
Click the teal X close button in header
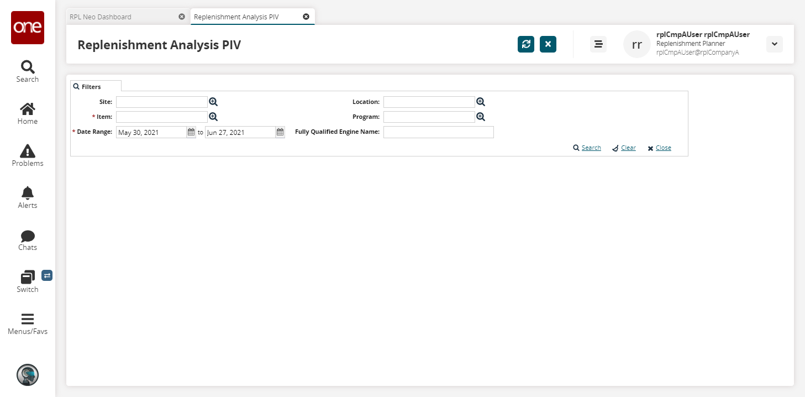548,44
